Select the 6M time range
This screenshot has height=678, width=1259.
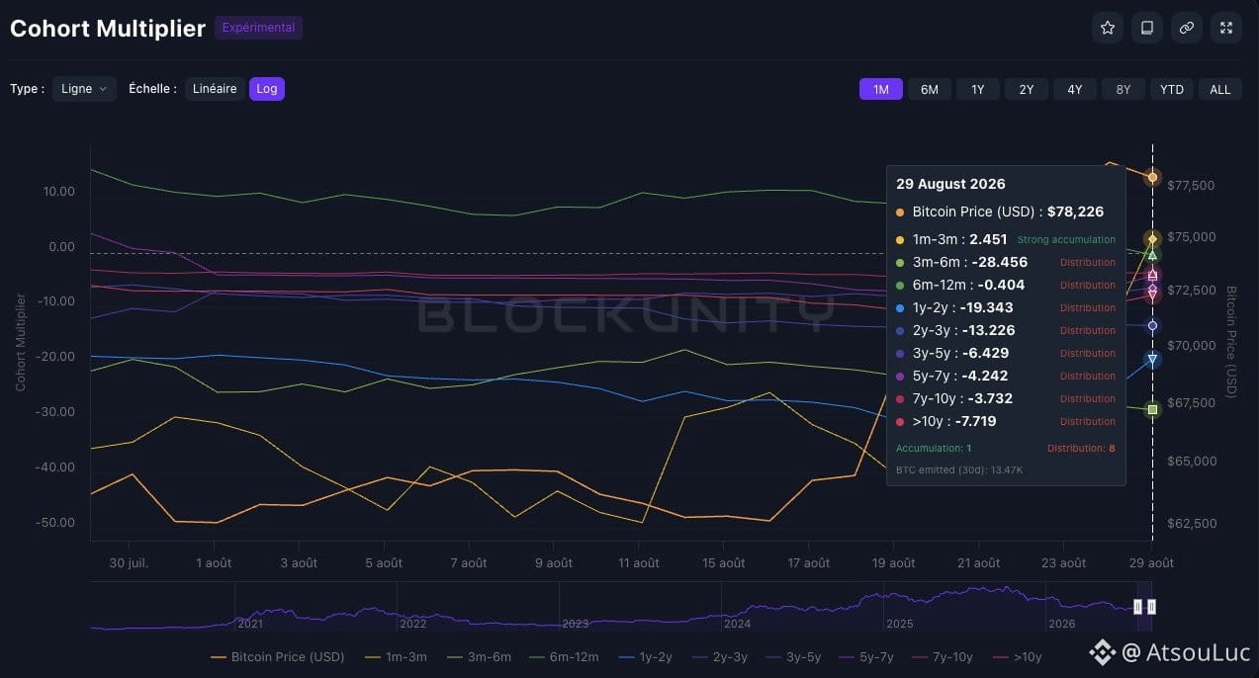(x=930, y=89)
